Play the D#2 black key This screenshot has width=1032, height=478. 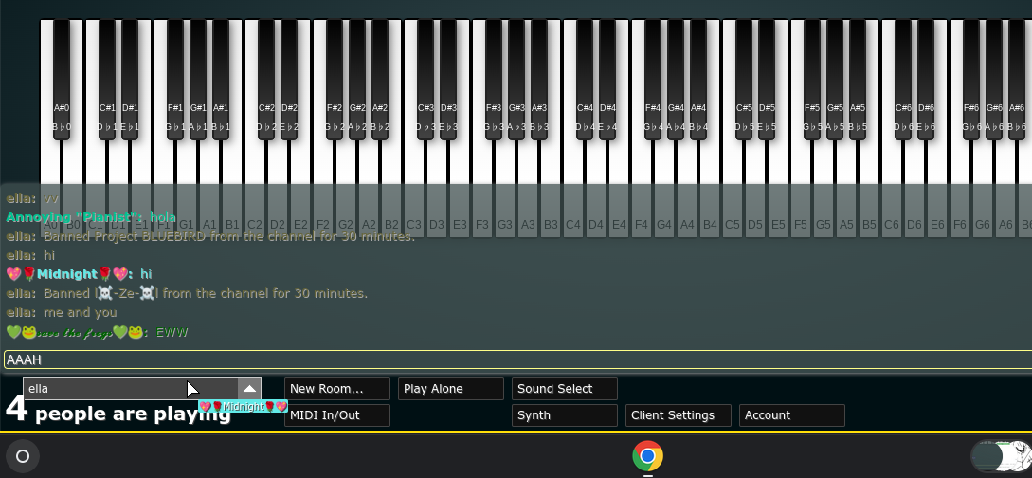(289, 79)
